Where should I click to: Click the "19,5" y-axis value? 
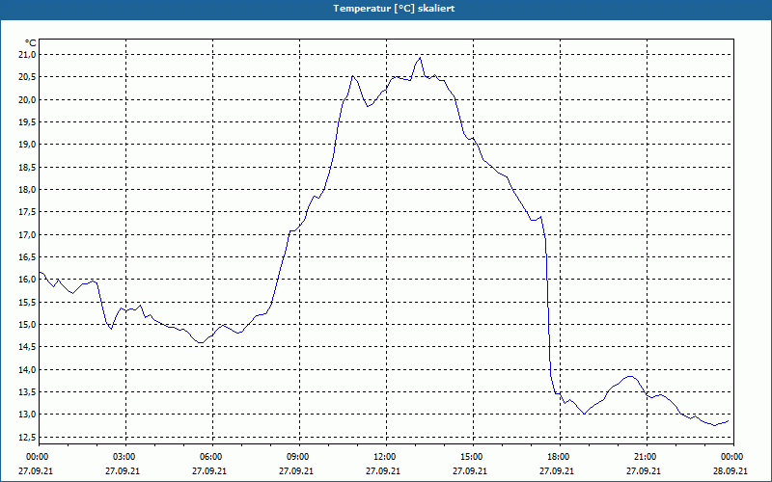28,122
